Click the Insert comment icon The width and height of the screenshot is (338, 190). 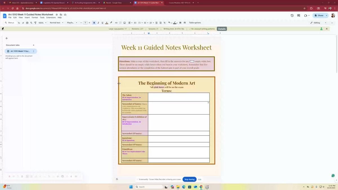pyautogui.click(x=120, y=23)
